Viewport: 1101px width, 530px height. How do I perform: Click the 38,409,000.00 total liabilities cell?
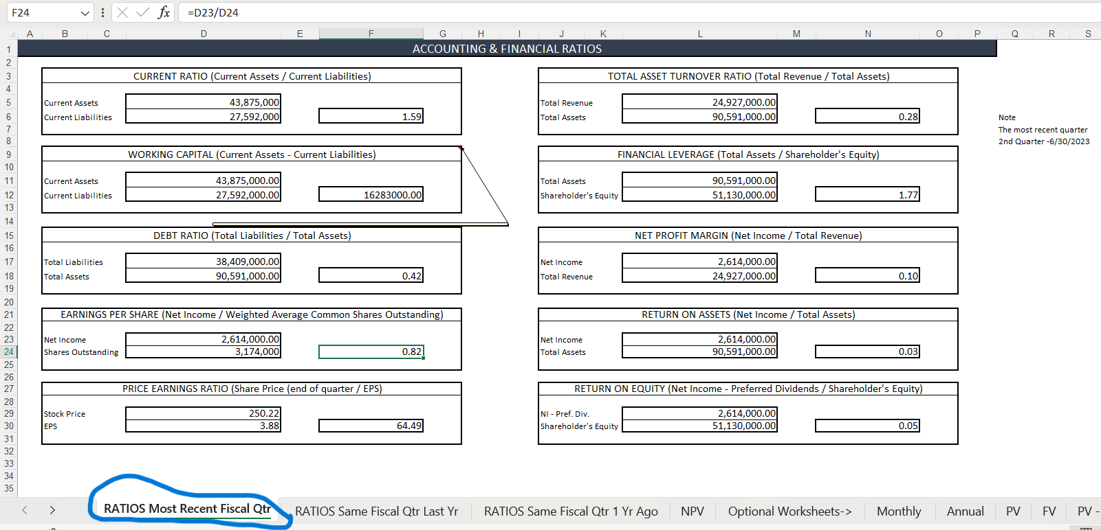[204, 262]
